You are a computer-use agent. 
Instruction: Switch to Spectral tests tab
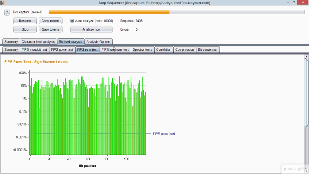point(143,49)
